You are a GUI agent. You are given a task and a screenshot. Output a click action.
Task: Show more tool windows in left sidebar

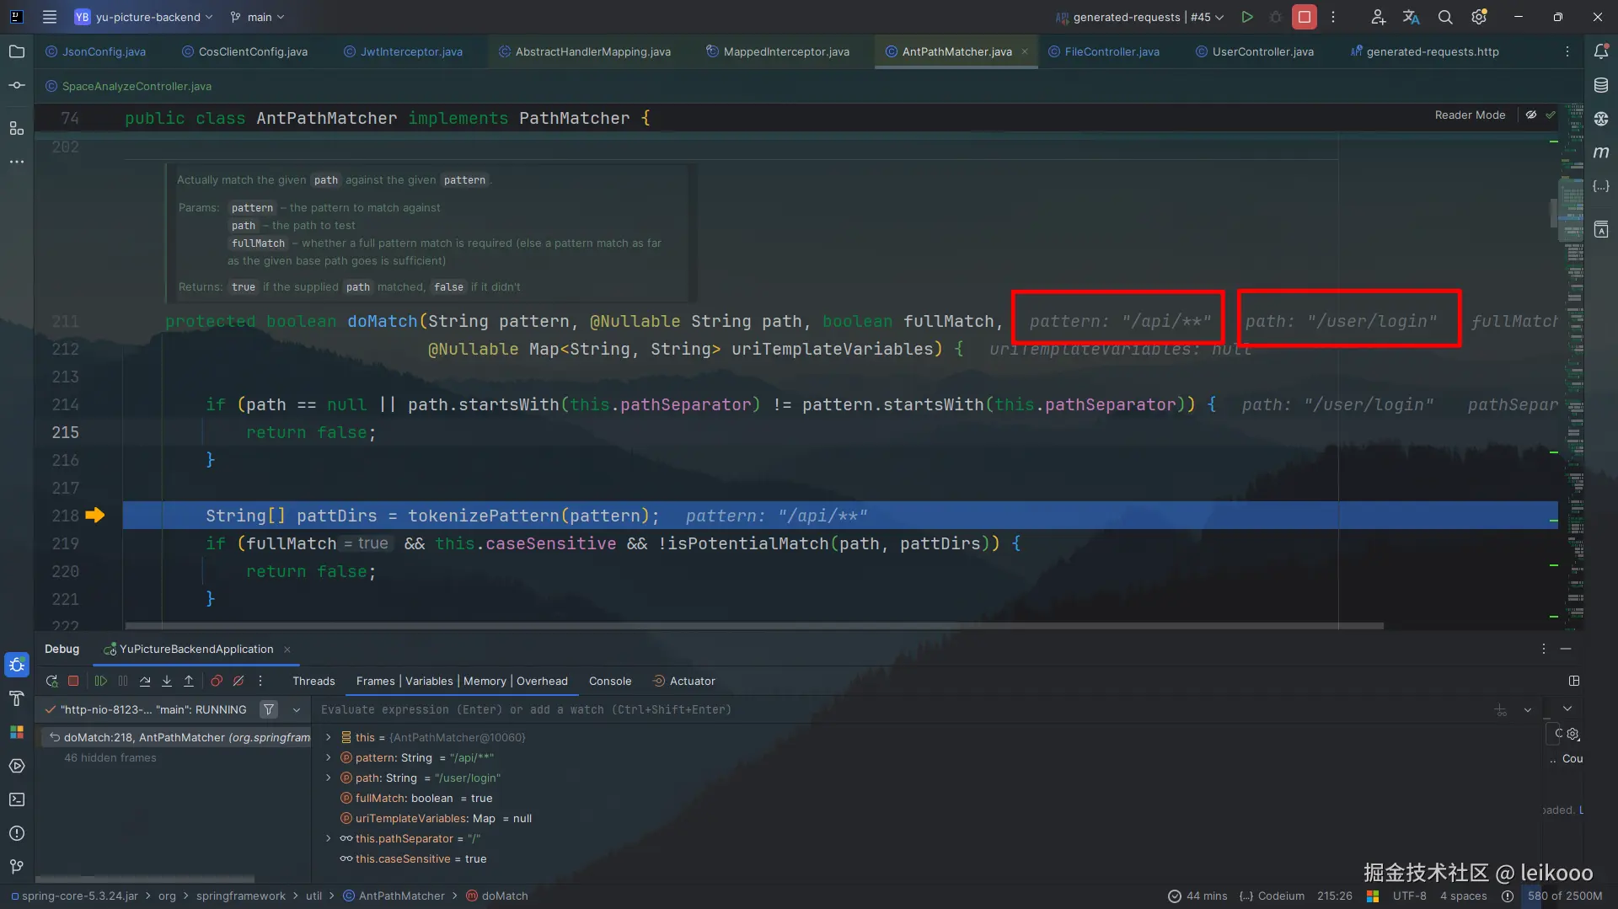17,162
